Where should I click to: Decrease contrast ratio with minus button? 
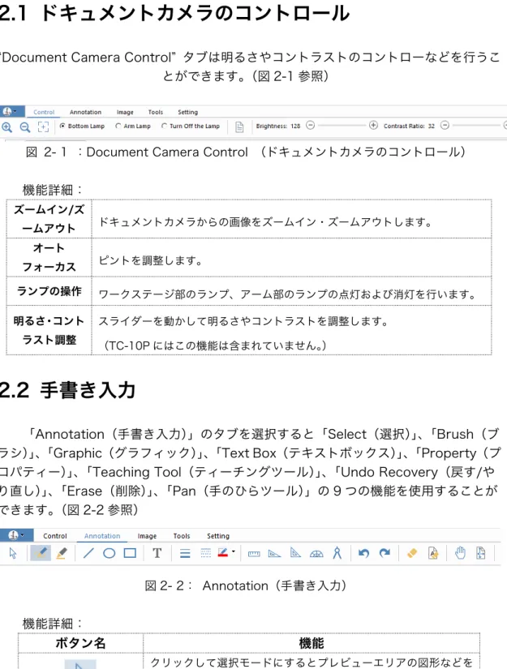click(x=445, y=125)
